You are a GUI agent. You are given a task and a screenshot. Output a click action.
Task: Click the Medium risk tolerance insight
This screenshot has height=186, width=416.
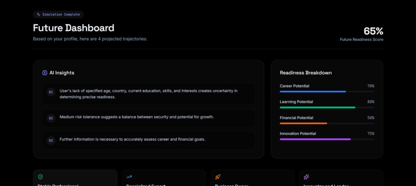coord(149,118)
